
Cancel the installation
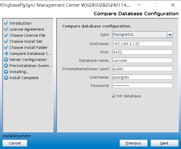tap(15, 143)
